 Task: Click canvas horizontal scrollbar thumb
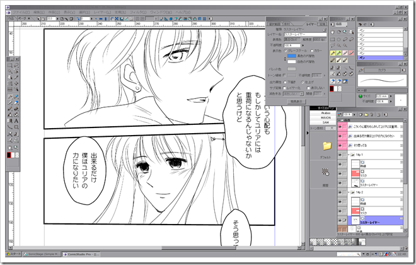pos(199,248)
